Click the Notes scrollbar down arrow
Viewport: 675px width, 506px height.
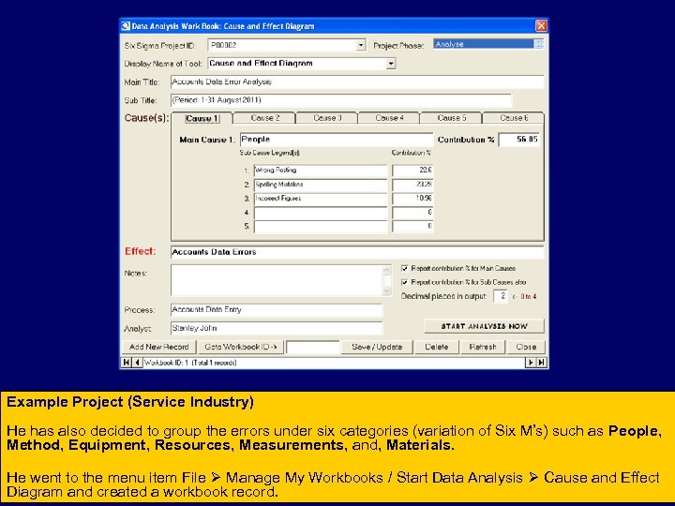pyautogui.click(x=386, y=290)
